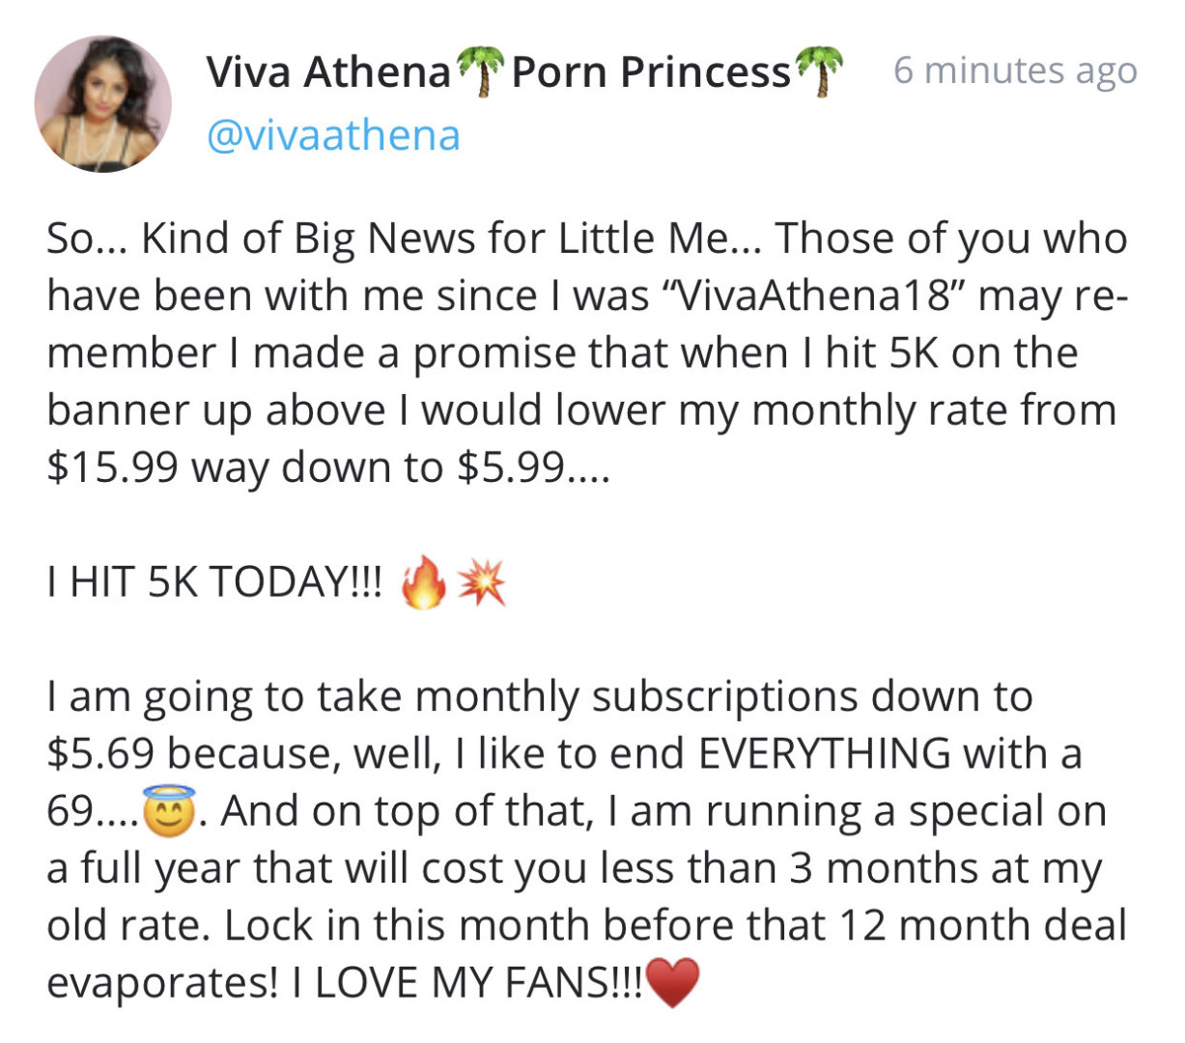Click the "Viva Athena" display name
Screen dimensions: 1185x1043
[x=328, y=72]
